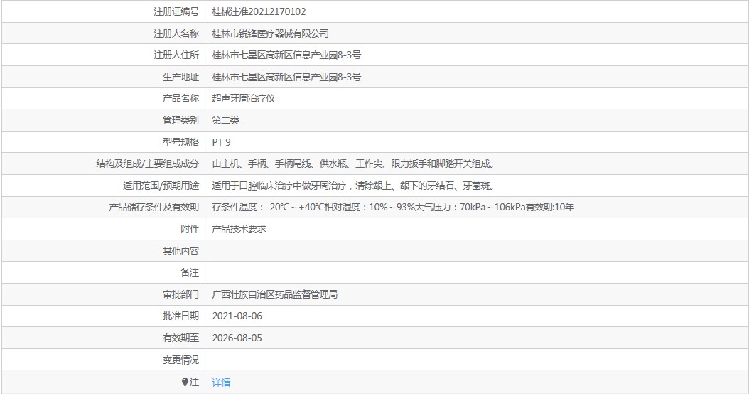Image resolution: width=749 pixels, height=396 pixels.
Task: Click the 批准日期 label
Action: click(180, 316)
